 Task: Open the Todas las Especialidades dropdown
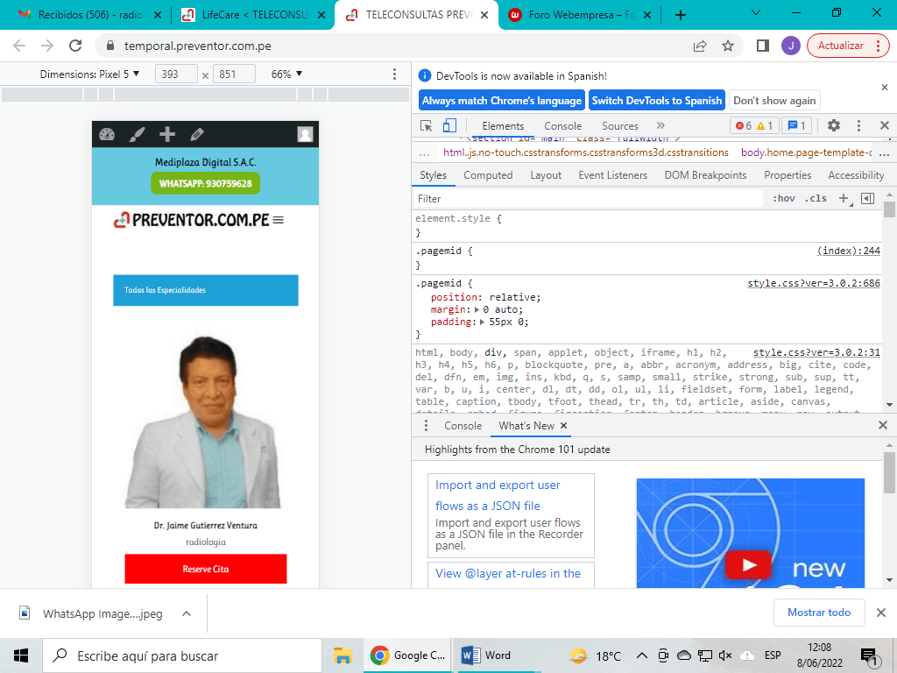click(205, 290)
